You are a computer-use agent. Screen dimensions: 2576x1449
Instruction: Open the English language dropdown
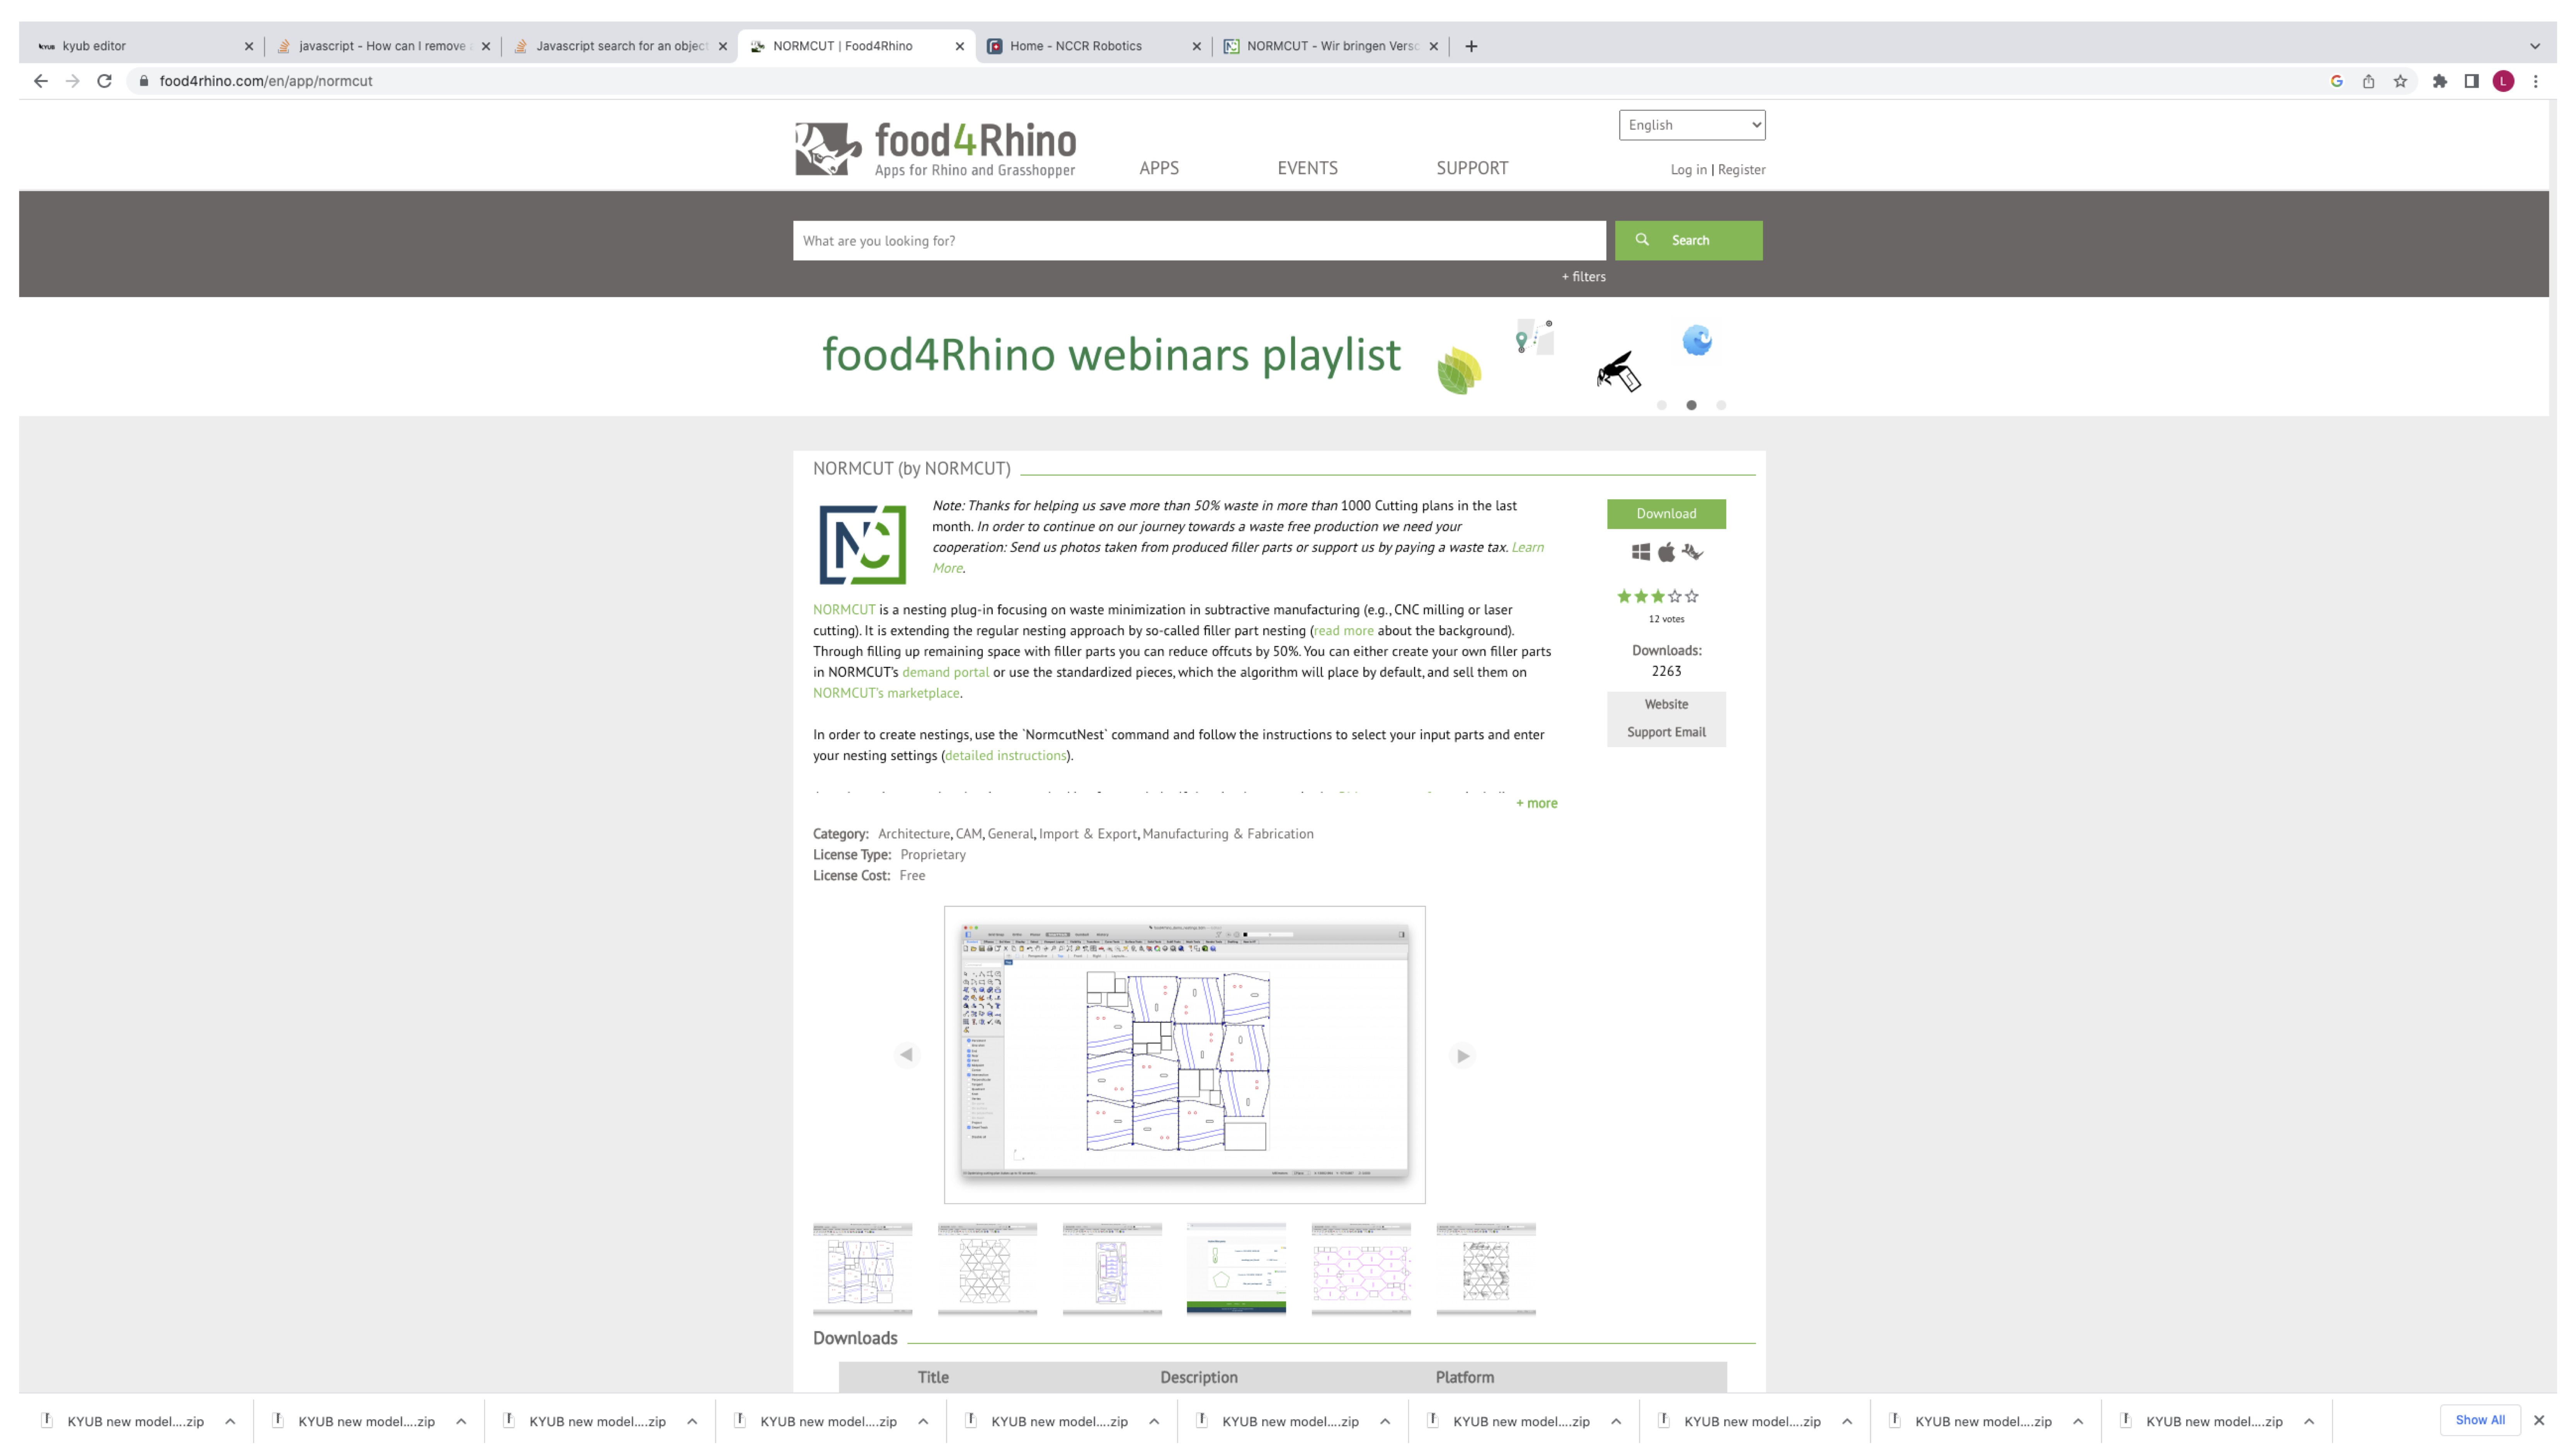(x=1692, y=125)
